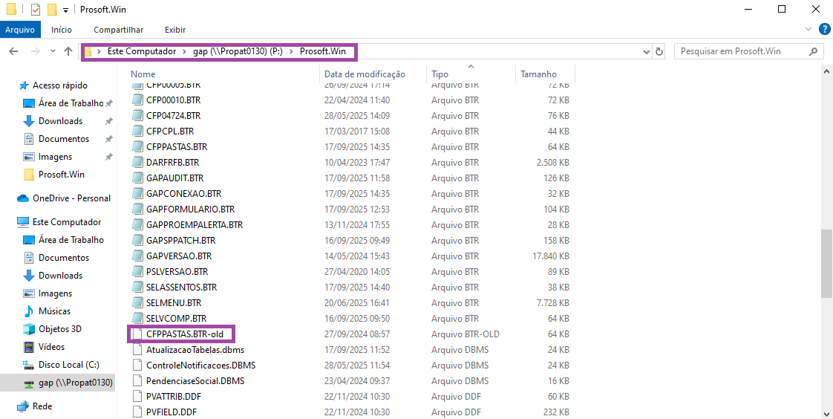
Task: Click the file list vertical scrollbar thumb
Action: pos(826,263)
